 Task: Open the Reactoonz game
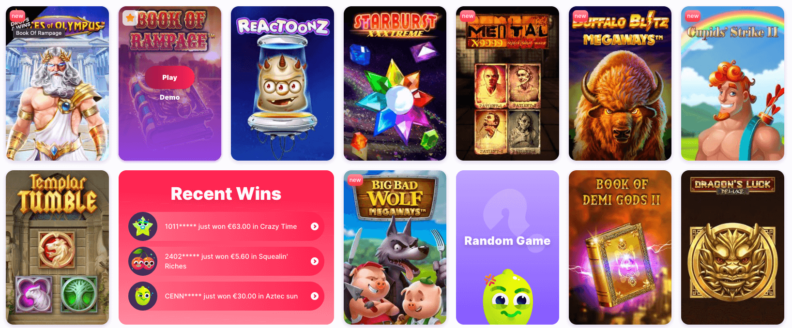pyautogui.click(x=282, y=83)
